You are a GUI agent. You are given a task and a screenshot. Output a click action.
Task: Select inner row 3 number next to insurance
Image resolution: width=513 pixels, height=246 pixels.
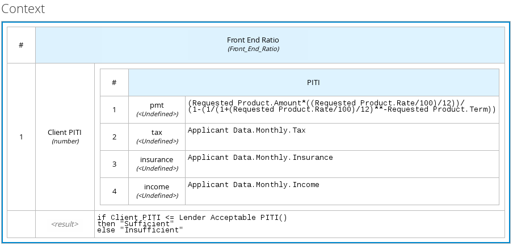(x=114, y=164)
